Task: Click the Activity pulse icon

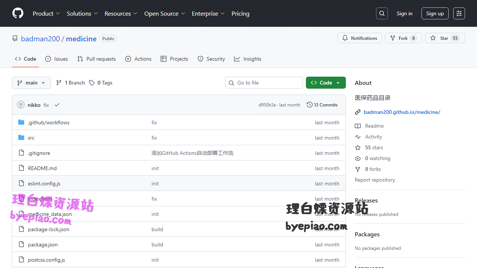Action: coord(358,137)
